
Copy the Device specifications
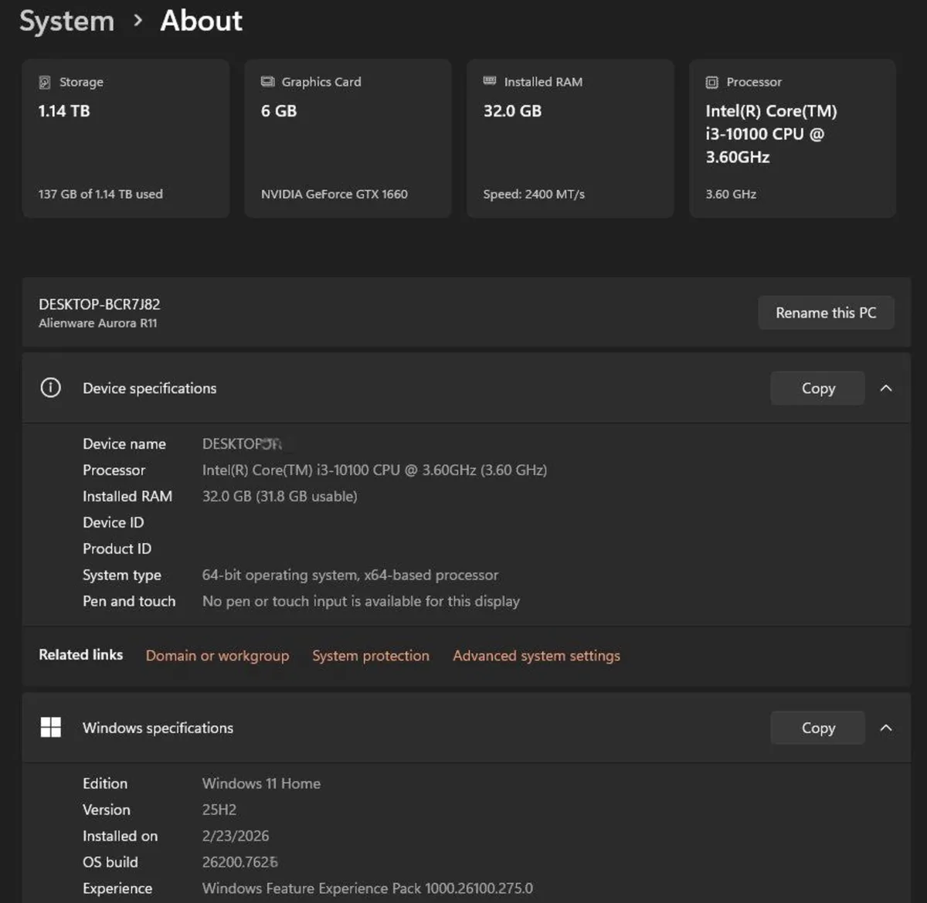coord(817,388)
